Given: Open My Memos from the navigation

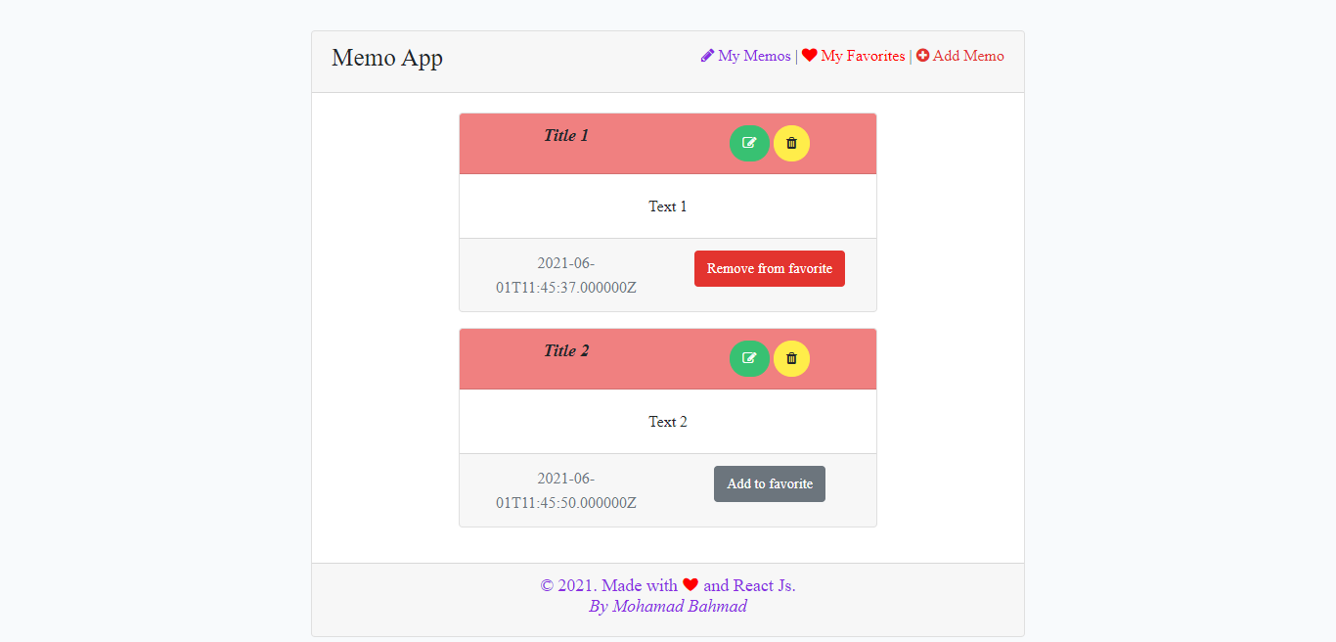Looking at the screenshot, I should coord(753,56).
